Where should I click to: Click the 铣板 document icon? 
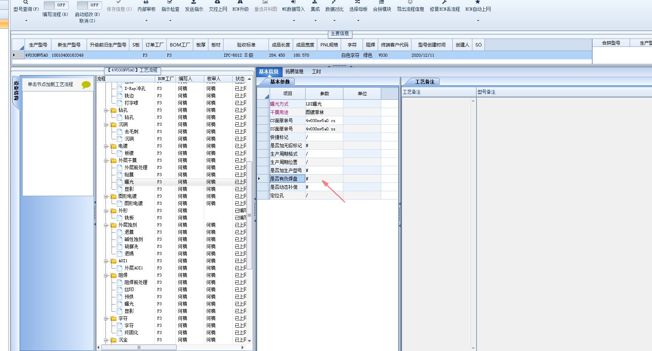[120, 218]
